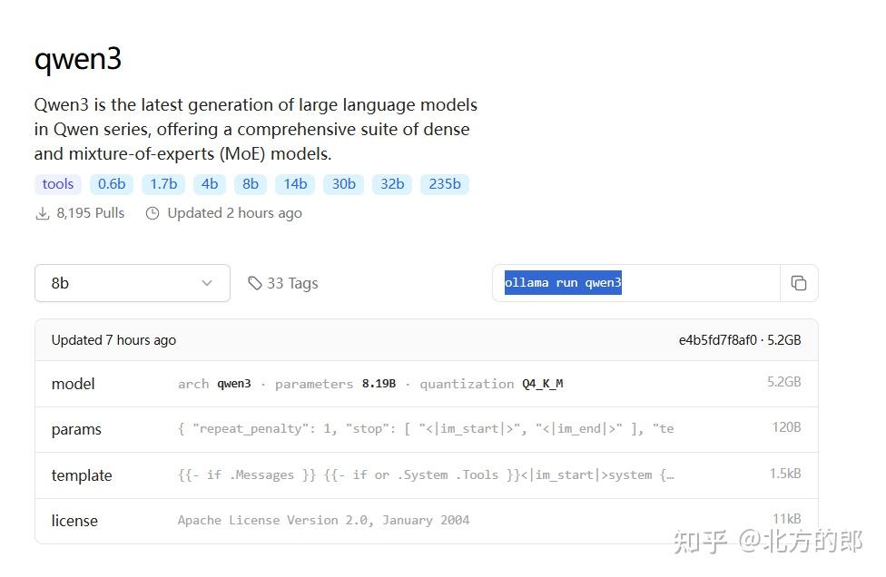This screenshot has height=577, width=886.
Task: Pick the 14b size tag
Action: [295, 184]
